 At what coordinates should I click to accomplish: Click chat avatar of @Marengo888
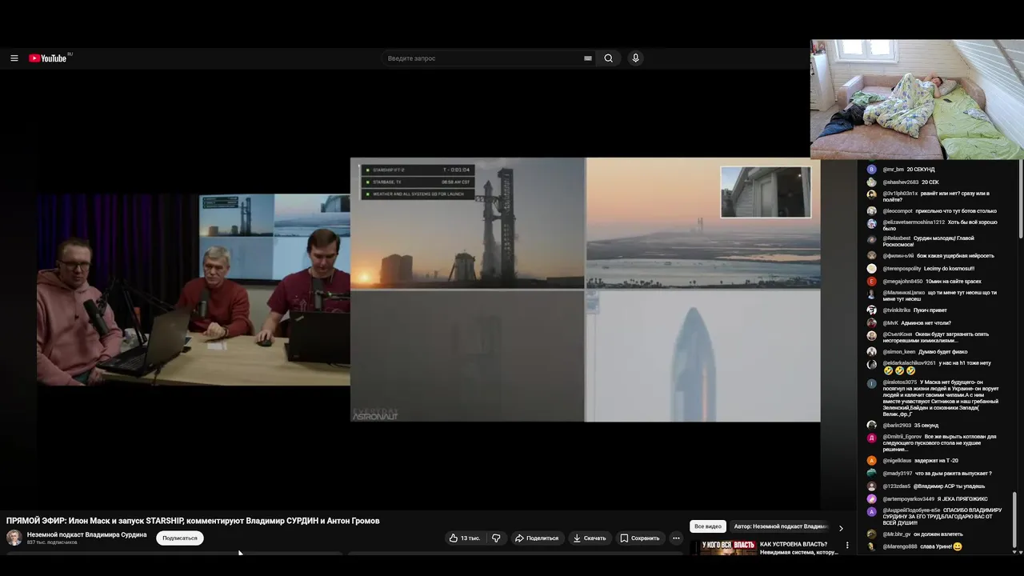click(872, 547)
